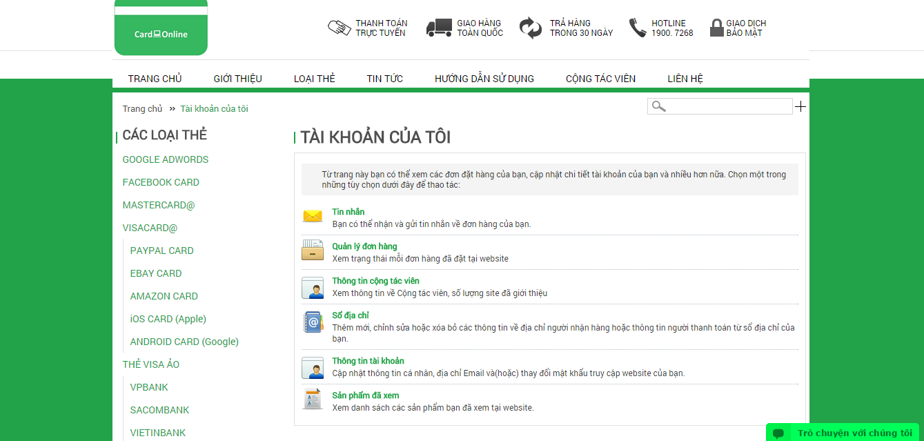Screen dimensions: 924x441
Task: Click the viewed products document icon
Action: coord(313,399)
